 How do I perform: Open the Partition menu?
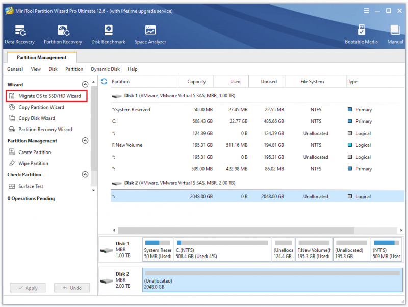74,69
